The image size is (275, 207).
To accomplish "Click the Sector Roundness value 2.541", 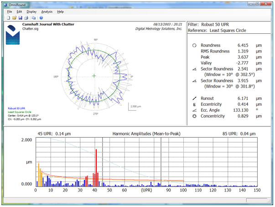I will (x=243, y=69).
